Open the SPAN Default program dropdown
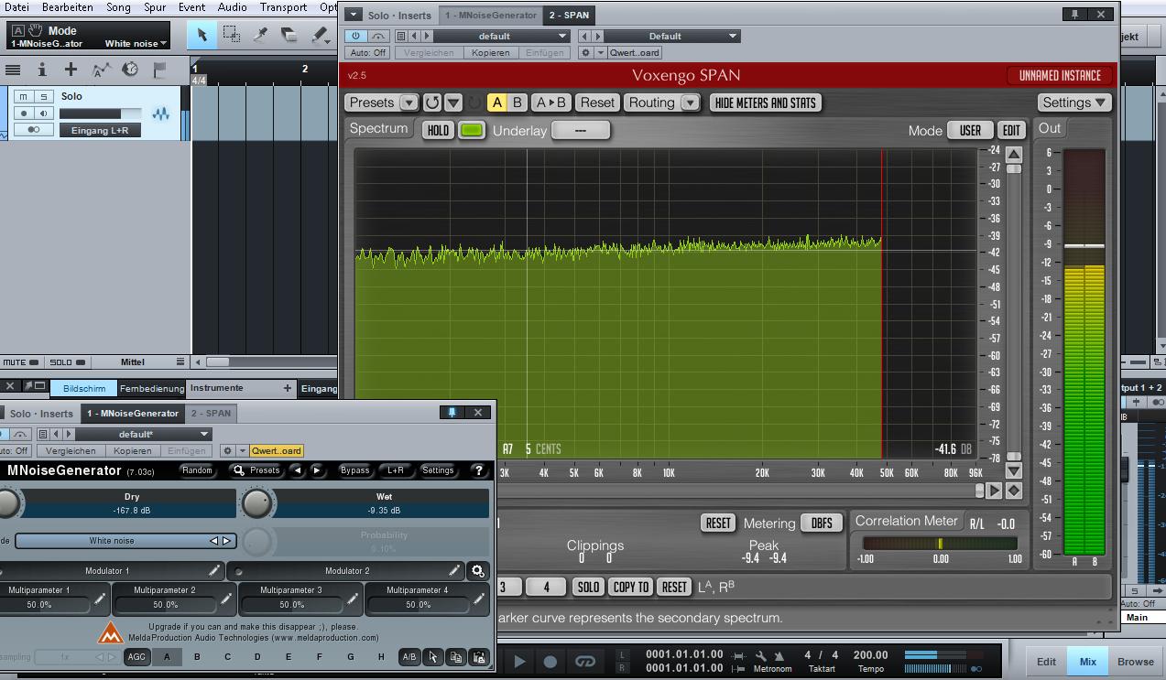The image size is (1166, 680). pyautogui.click(x=671, y=36)
